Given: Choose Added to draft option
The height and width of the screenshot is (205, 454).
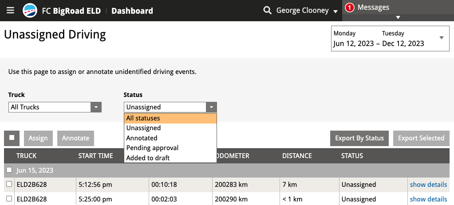Looking at the screenshot, I should pyautogui.click(x=170, y=158).
